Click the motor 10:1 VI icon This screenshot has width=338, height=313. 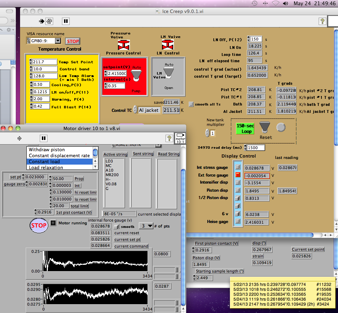tap(180, 138)
